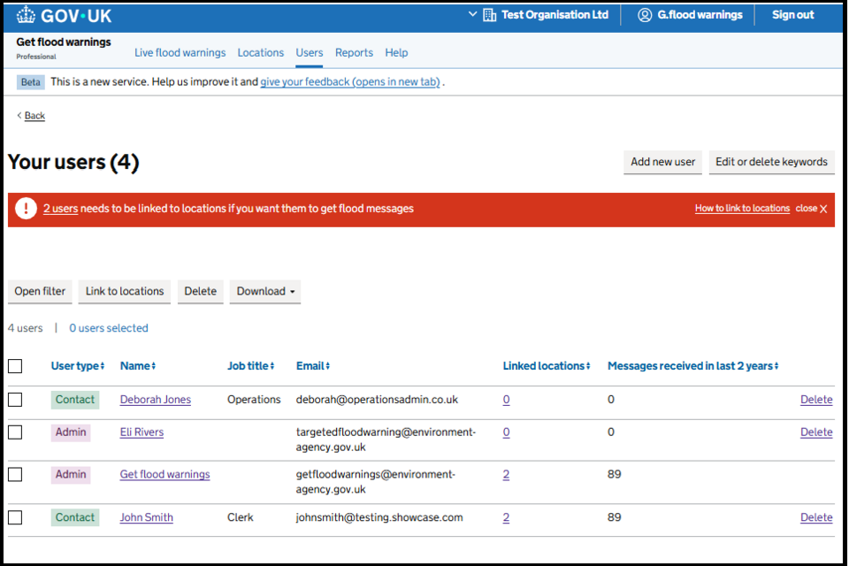Sort table by User type column
The height and width of the screenshot is (566, 849).
click(78, 366)
